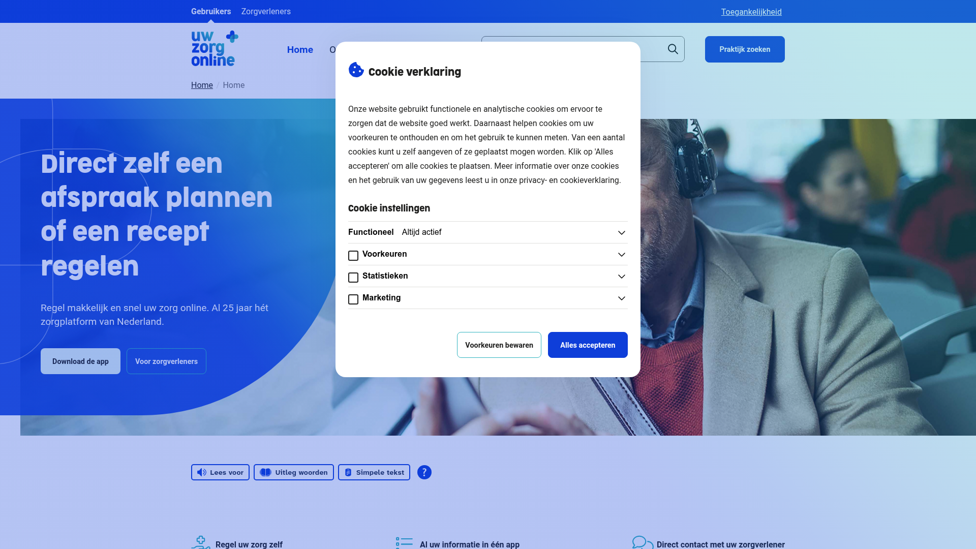Click the Regel uw zorg zelf text

[x=249, y=544]
